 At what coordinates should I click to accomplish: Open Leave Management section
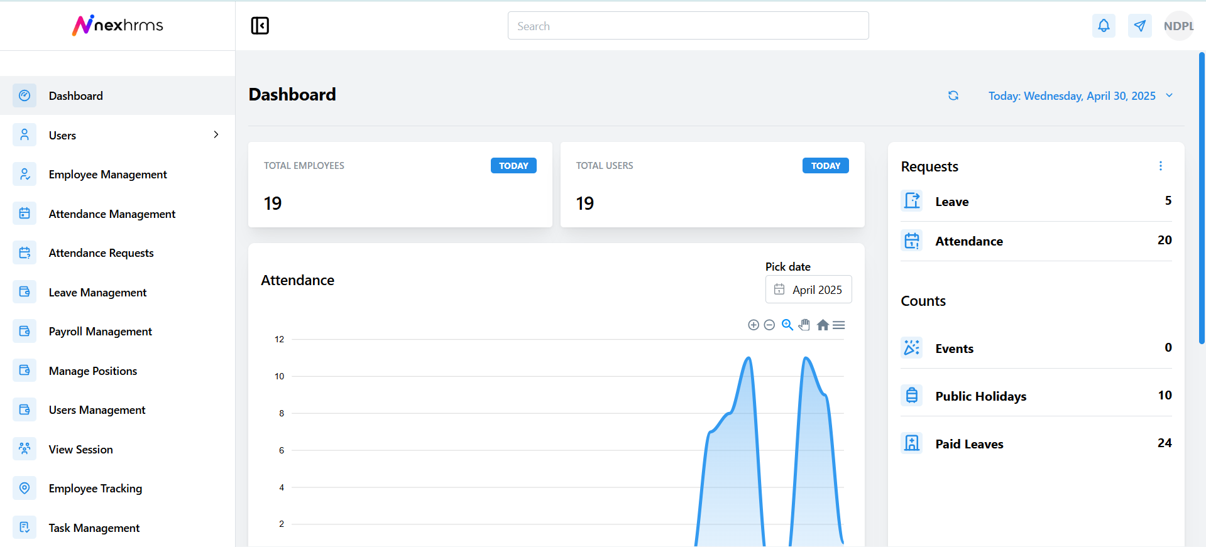click(118, 292)
